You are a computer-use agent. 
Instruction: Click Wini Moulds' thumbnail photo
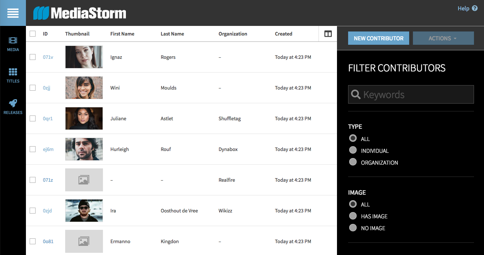[84, 88]
